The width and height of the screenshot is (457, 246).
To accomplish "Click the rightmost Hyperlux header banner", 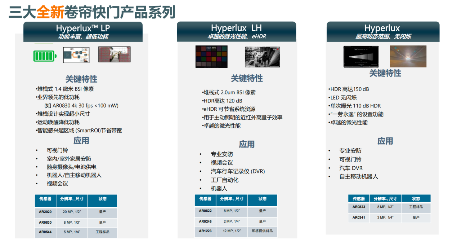I will (383, 32).
